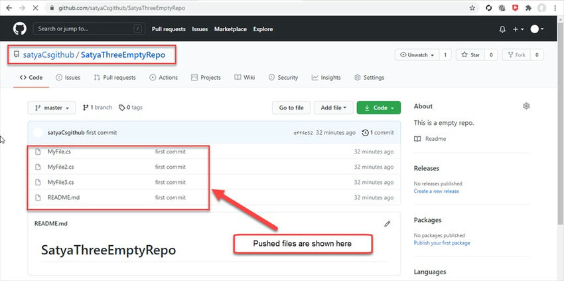Go to GitHub home via Octocat logo

click(20, 29)
